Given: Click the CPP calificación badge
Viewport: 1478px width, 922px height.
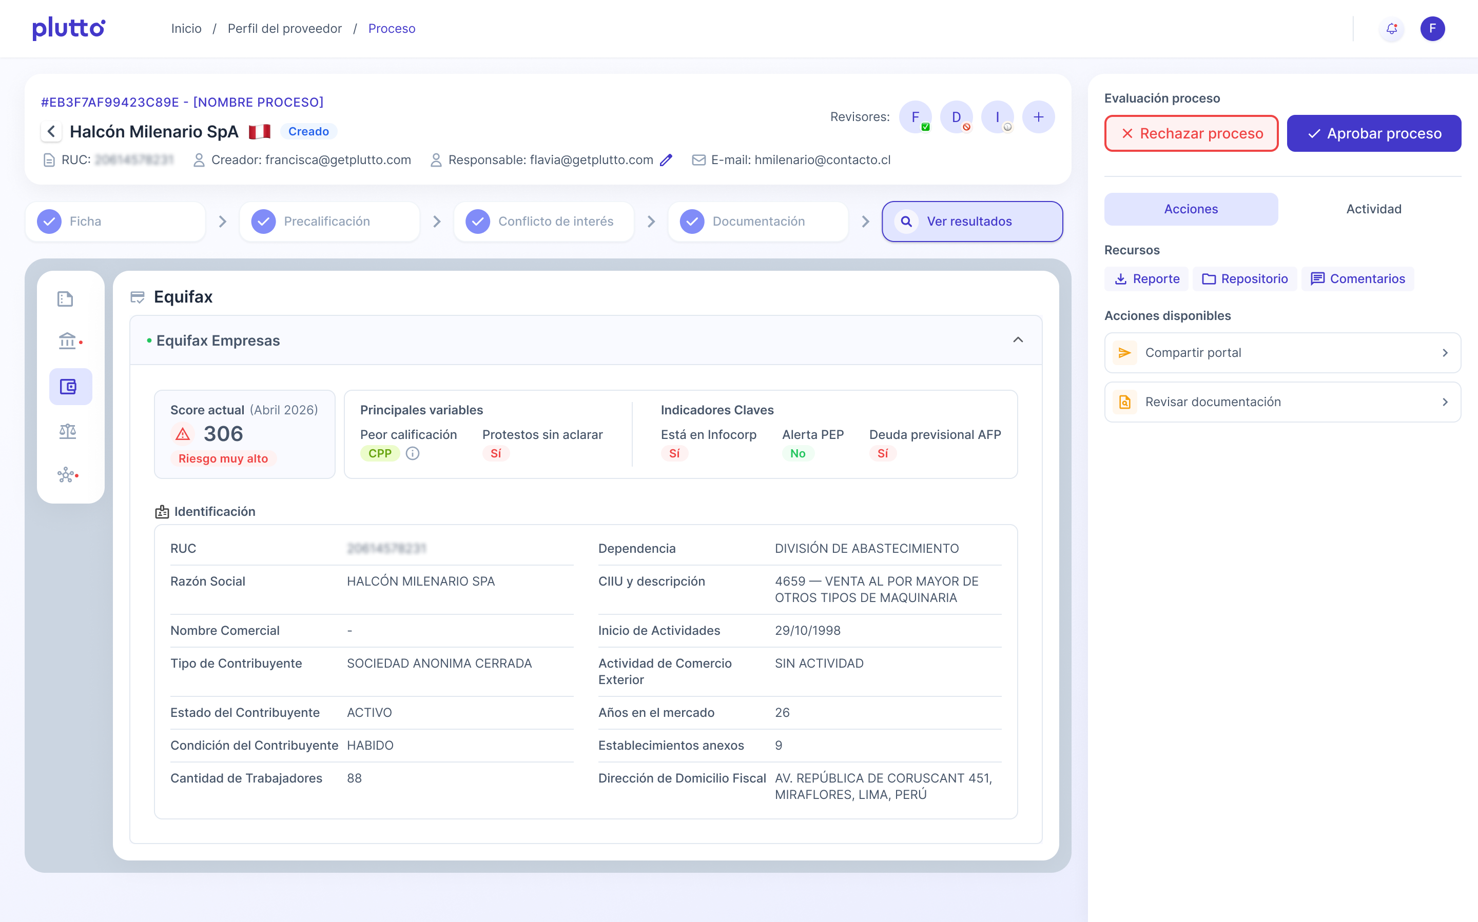Looking at the screenshot, I should 380,453.
